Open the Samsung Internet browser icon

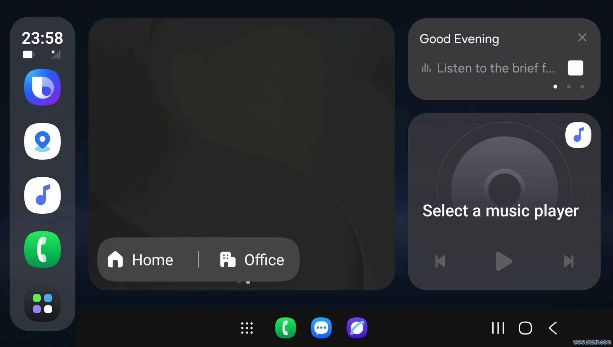(x=357, y=328)
